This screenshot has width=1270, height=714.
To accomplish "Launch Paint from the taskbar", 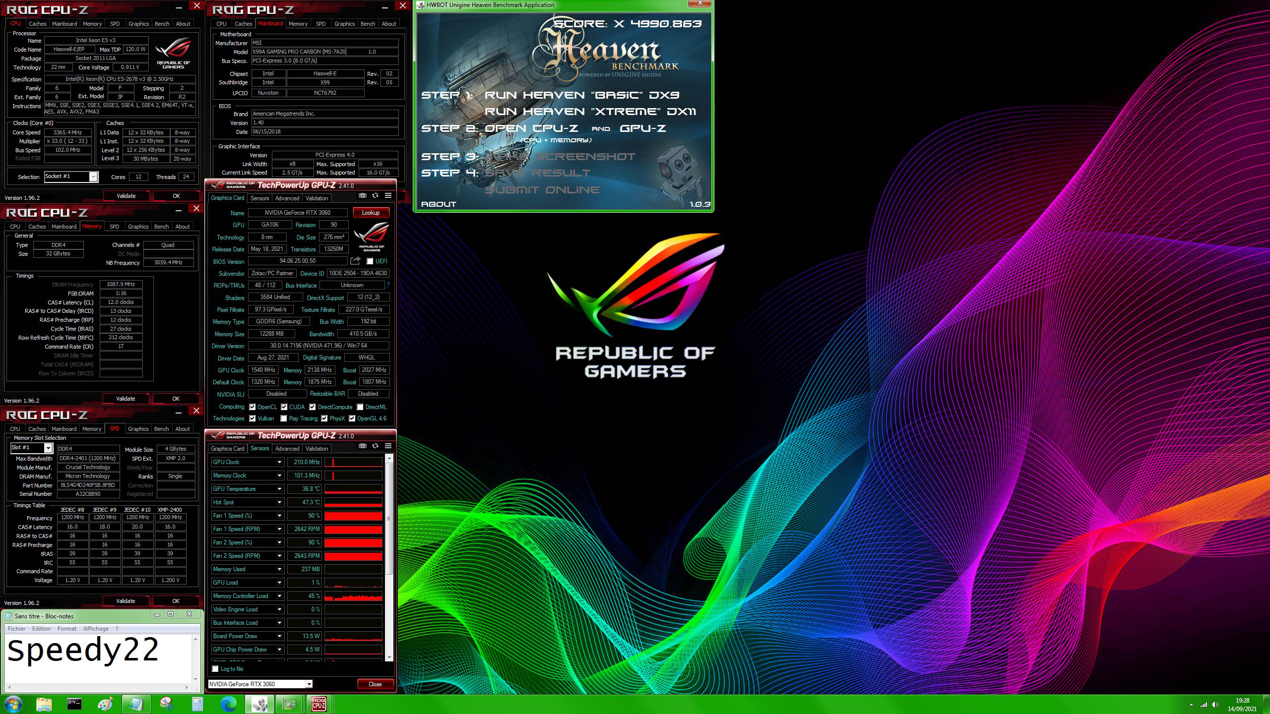I will [105, 704].
